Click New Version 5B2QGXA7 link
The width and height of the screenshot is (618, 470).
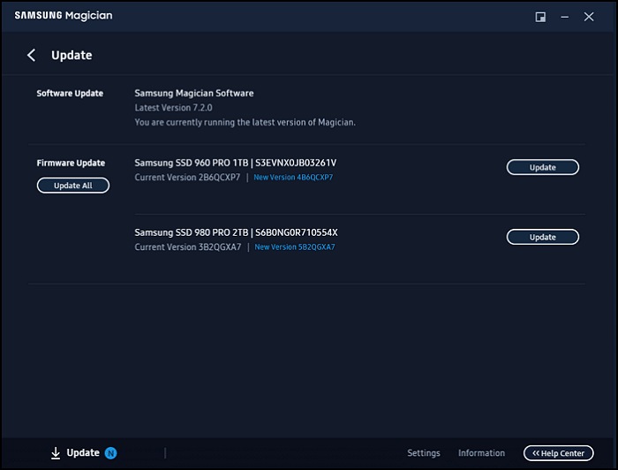tap(295, 247)
